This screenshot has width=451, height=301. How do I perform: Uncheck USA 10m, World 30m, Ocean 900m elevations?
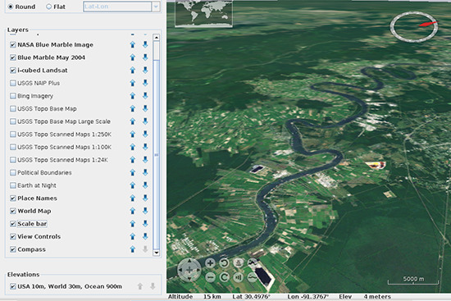tap(12, 286)
